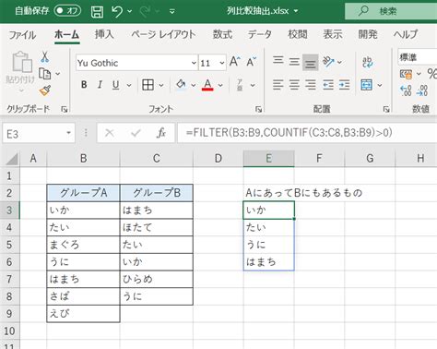Align text to middle vertically
Image resolution: width=437 pixels, height=349 pixels.
tap(294, 62)
